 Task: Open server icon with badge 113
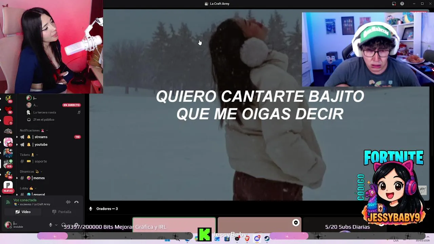(x=8, y=163)
